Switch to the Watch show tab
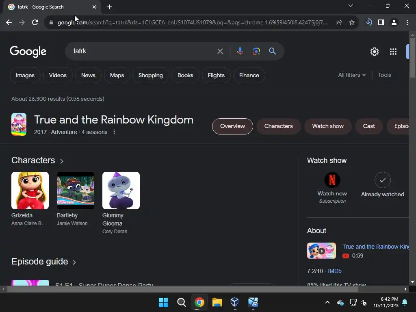Viewport: 416px width, 312px height. pos(328,126)
